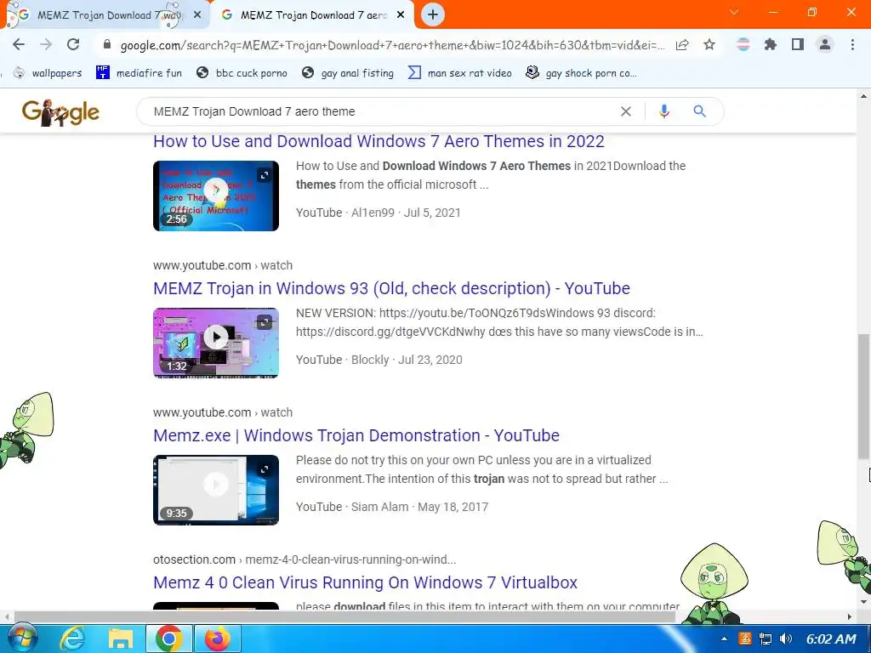Click the otosection.com source URL

click(305, 559)
